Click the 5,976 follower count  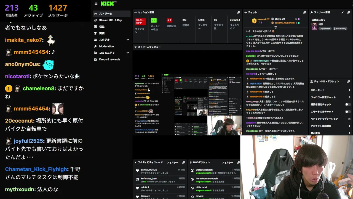[201, 20]
